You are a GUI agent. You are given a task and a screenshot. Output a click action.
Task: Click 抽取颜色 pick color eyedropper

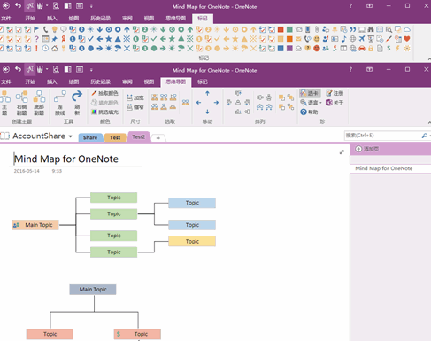tap(104, 93)
